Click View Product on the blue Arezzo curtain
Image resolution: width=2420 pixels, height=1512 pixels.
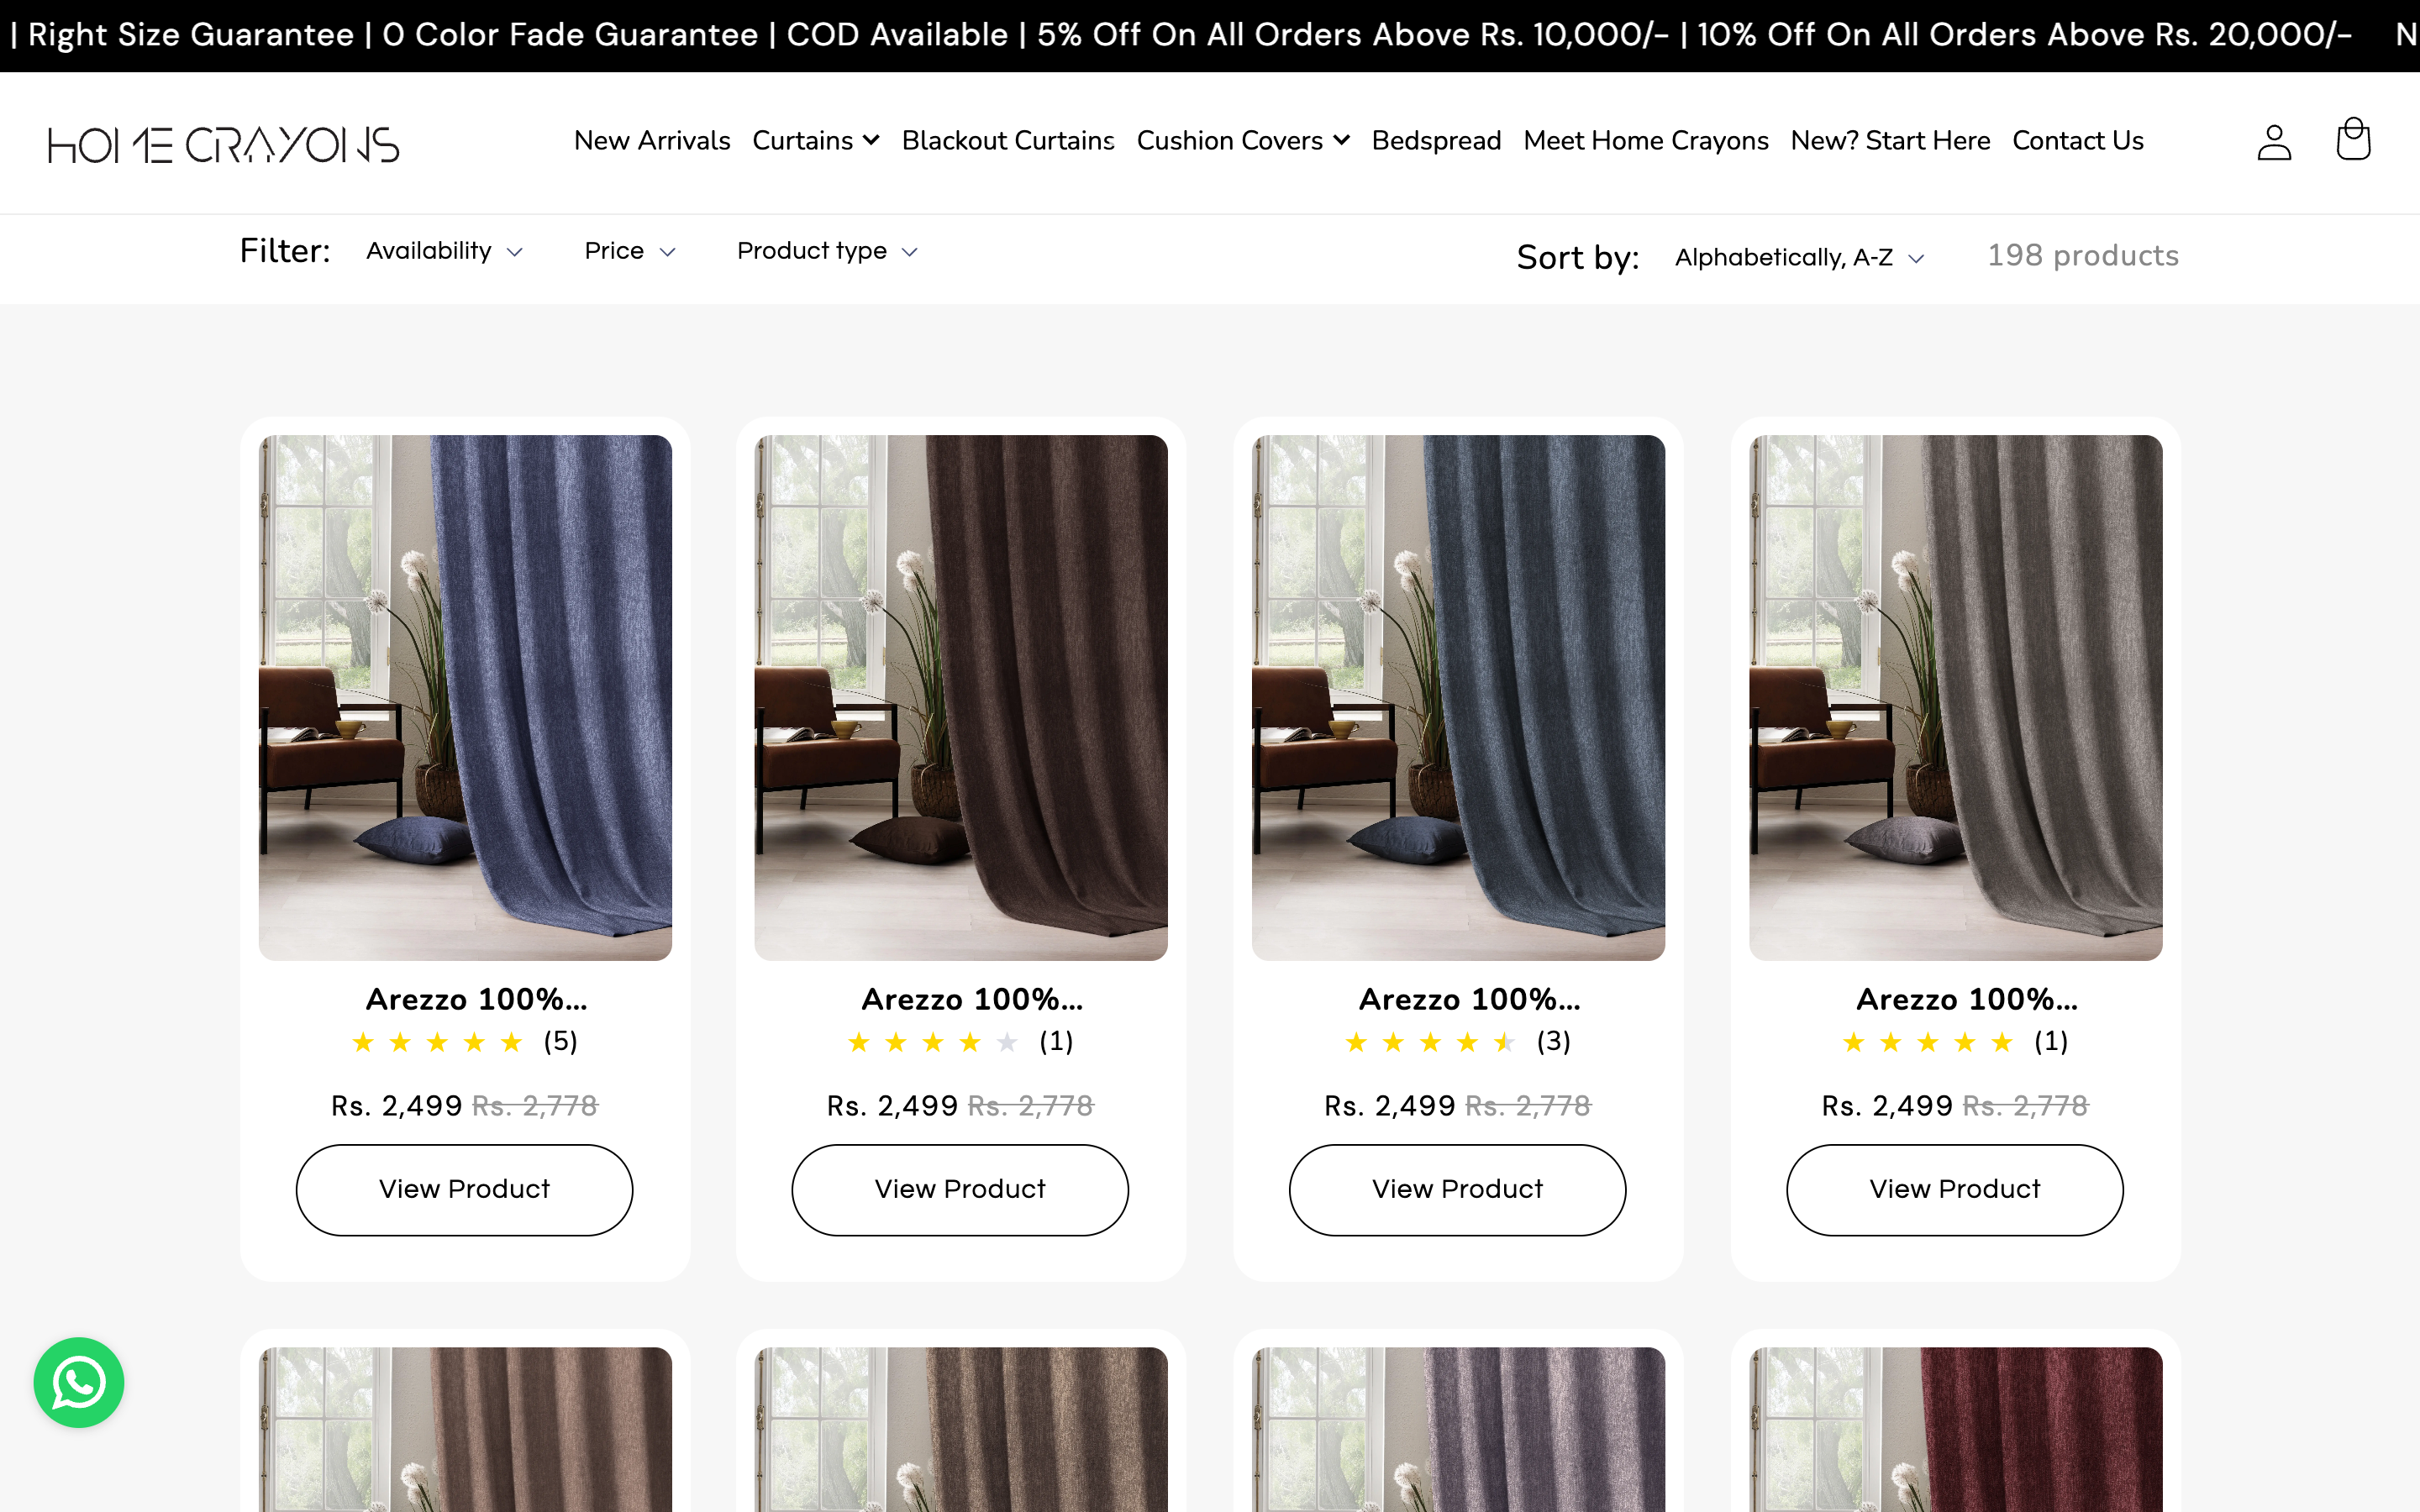point(464,1189)
